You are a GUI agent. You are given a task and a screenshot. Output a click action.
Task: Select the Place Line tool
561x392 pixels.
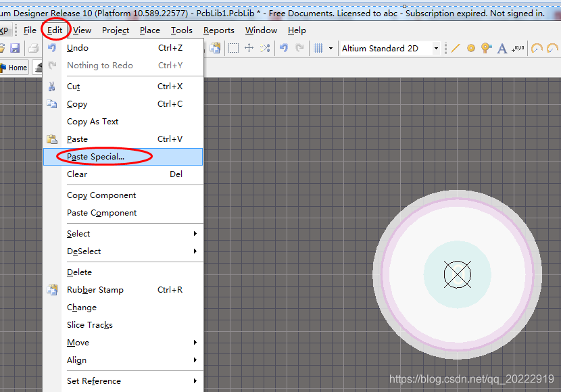456,48
